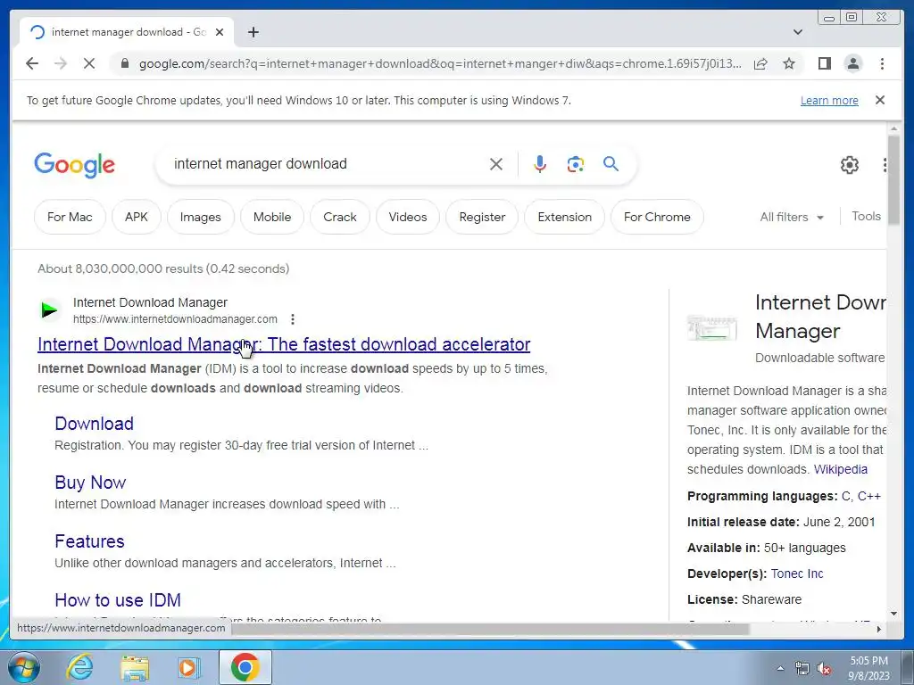
Task: Show hidden system tray icons
Action: (780, 668)
